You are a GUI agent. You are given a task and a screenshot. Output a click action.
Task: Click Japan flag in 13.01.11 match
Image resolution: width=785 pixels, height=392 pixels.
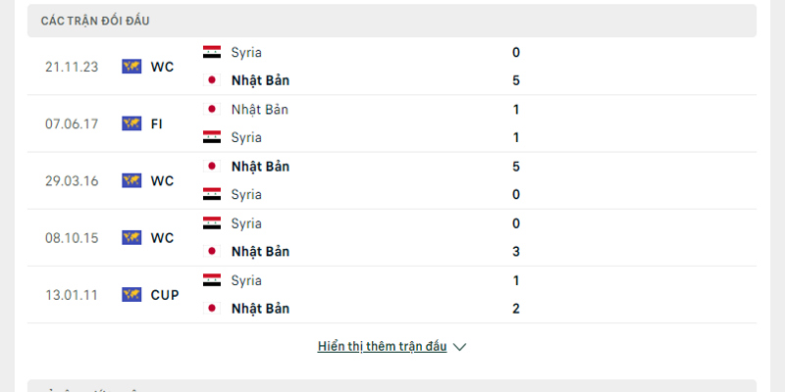tap(211, 309)
